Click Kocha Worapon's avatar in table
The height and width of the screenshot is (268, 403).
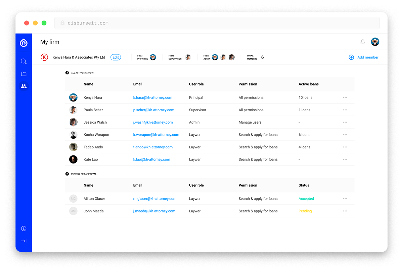click(x=73, y=135)
